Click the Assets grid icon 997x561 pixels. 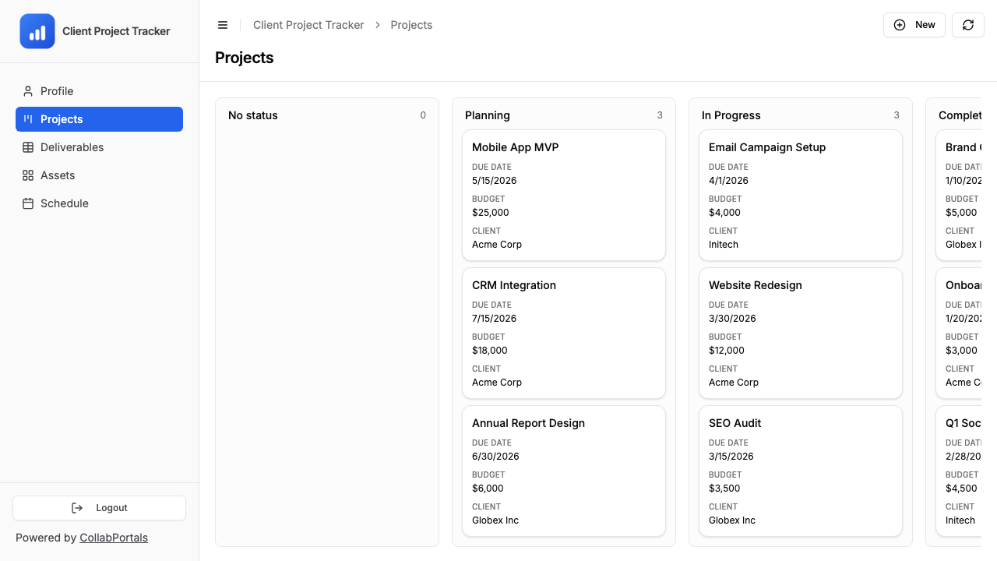click(28, 175)
